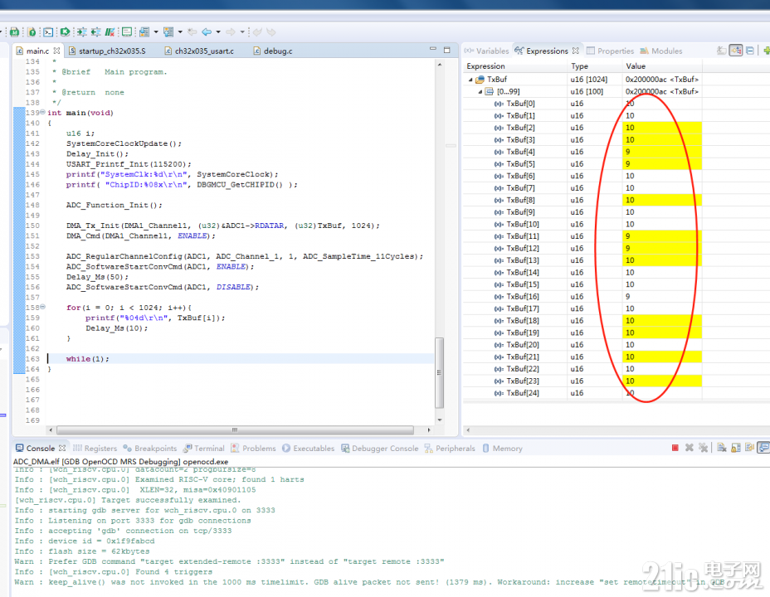Screen dimensions: 770x597
Task: Click the previous annotation toolbar icon
Action: click(x=168, y=32)
